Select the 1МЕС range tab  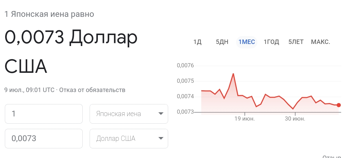pyautogui.click(x=247, y=42)
